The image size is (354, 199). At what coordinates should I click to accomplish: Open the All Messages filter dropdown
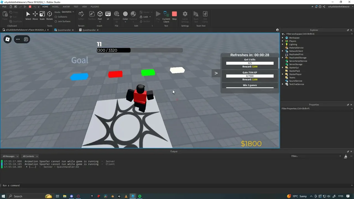pyautogui.click(x=11, y=156)
